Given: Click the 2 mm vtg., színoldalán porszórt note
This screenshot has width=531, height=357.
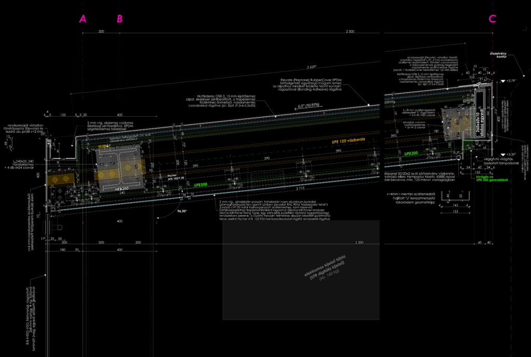Looking at the screenshot, I should coord(275,210).
